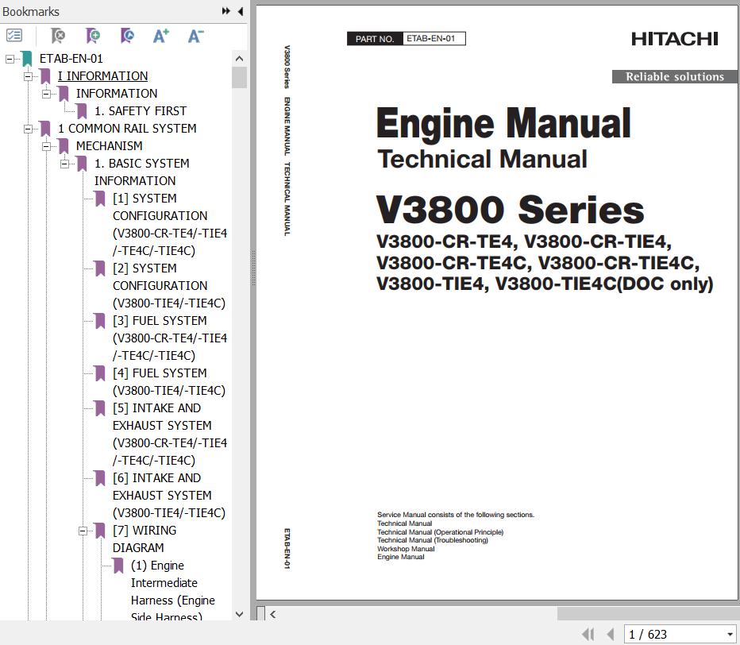This screenshot has width=740, height=645.
Task: Collapse the [7] WIRING DIAGRAM node
Action: click(x=83, y=531)
